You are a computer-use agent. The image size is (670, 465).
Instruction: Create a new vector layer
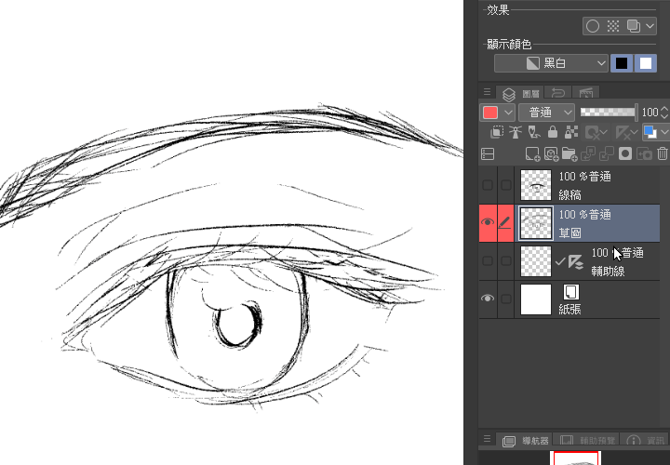pyautogui.click(x=551, y=153)
